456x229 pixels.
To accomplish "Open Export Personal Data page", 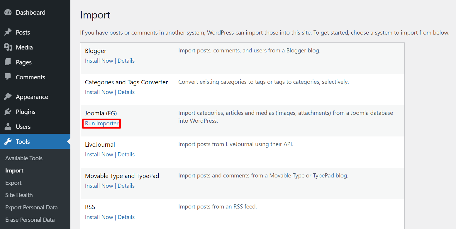I will click(31, 207).
